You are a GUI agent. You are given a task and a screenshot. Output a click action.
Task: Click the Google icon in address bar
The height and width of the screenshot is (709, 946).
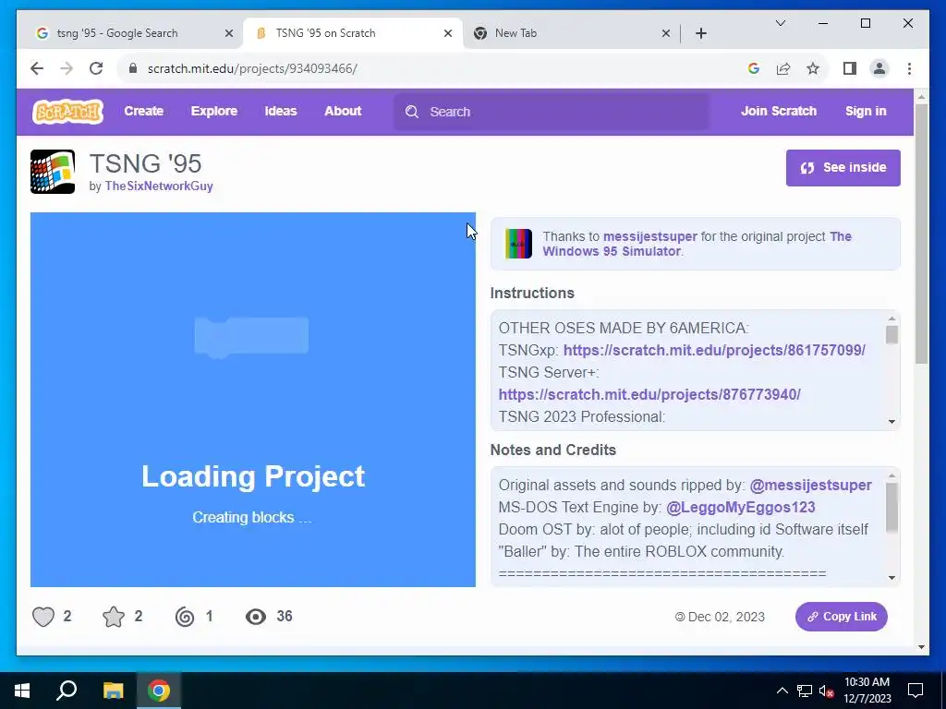click(x=754, y=68)
